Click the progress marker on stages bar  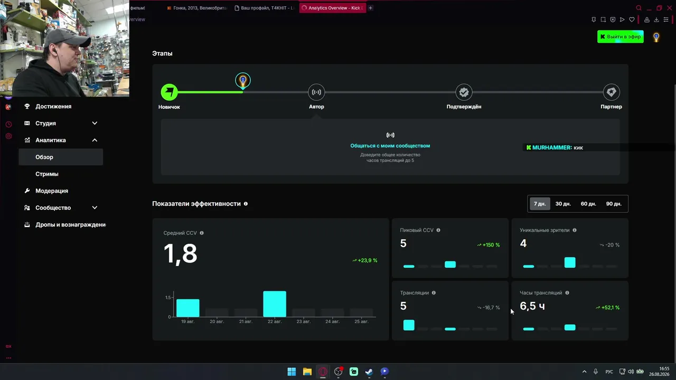point(243,81)
